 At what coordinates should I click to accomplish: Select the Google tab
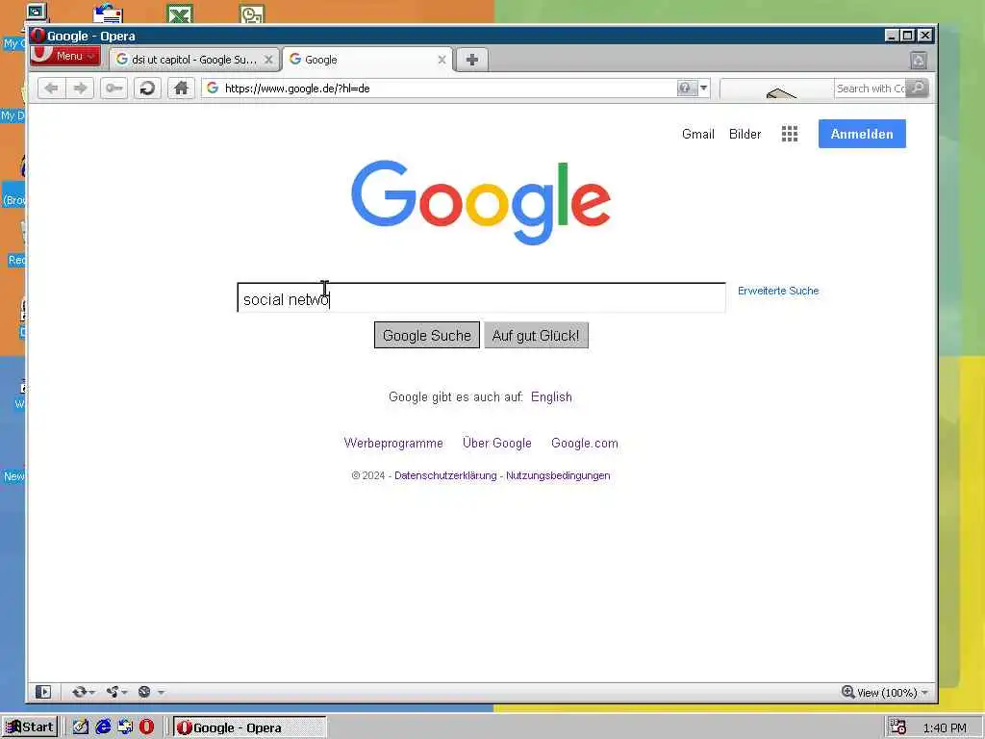(366, 60)
